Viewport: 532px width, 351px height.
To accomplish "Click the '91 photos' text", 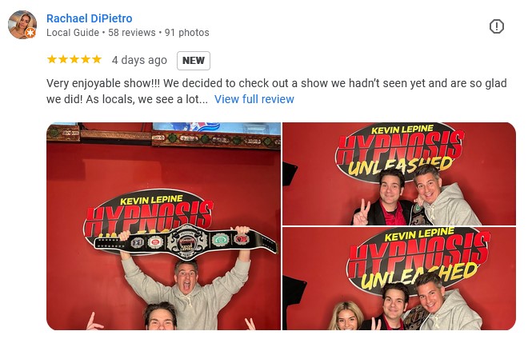I will (187, 33).
